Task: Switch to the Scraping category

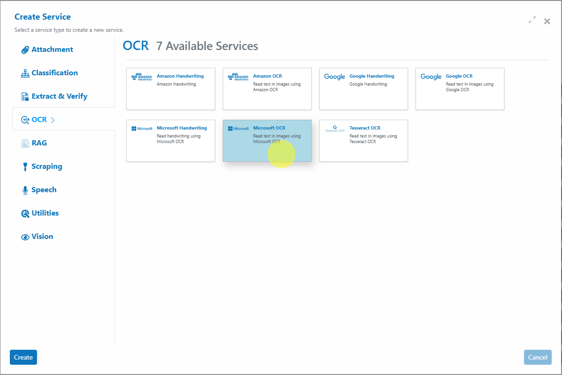Action: pos(47,166)
